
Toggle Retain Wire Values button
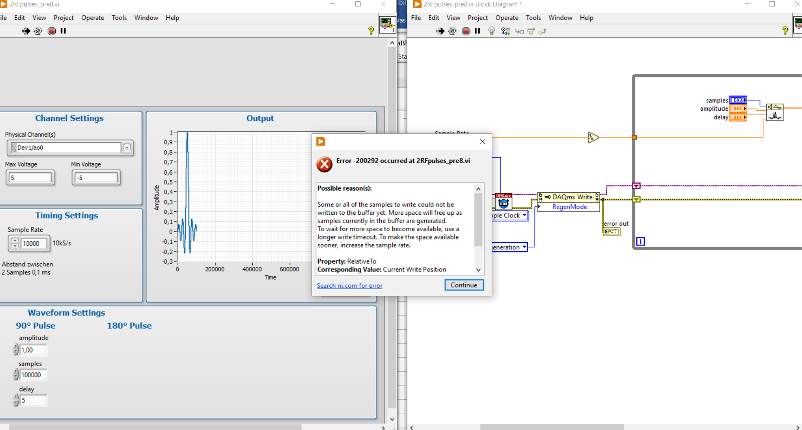click(505, 31)
